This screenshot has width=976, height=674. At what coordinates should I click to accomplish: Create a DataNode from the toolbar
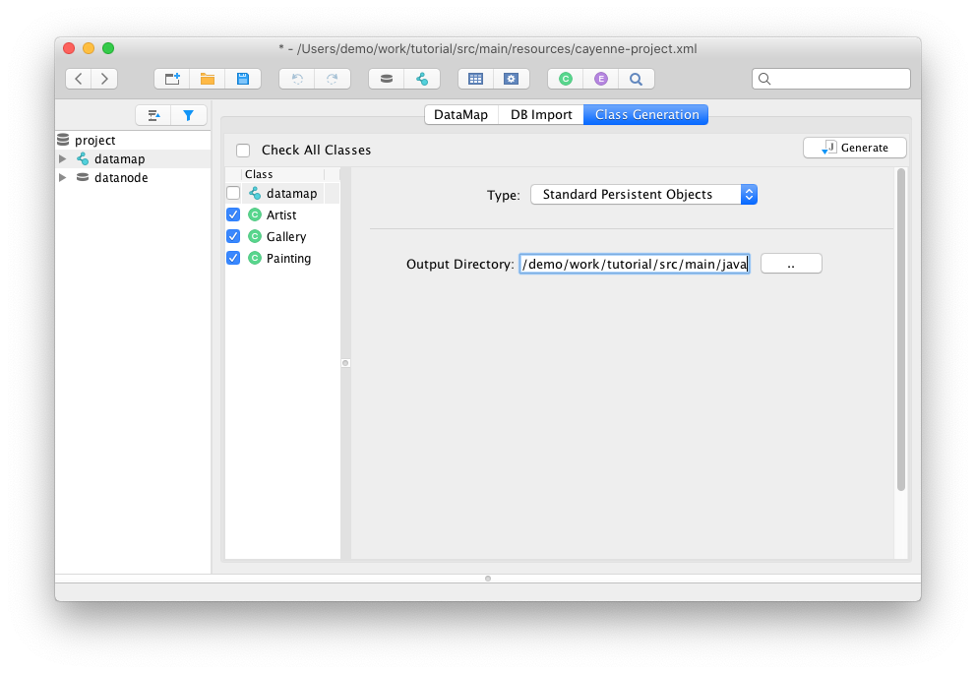tap(386, 79)
